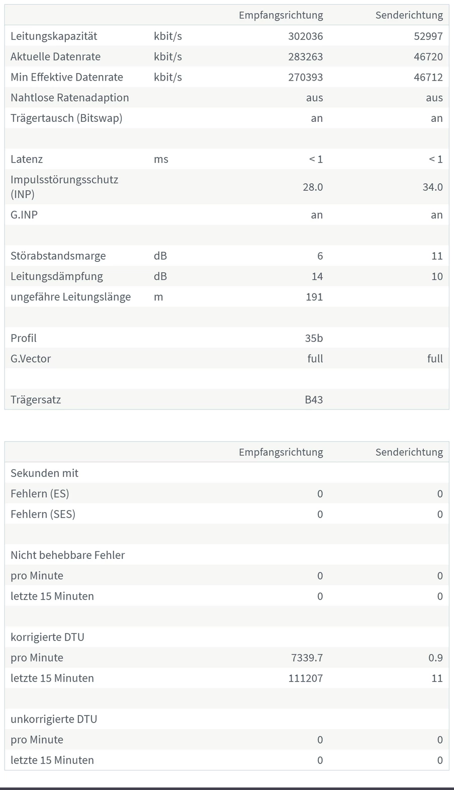Viewport: 454px width, 790px height.
Task: Click the Latenz row label
Action: click(x=27, y=160)
